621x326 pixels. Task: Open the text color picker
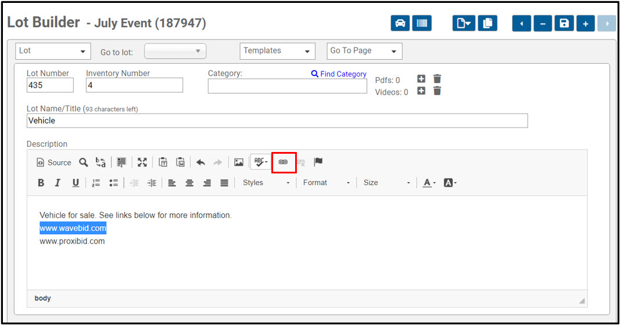click(x=429, y=183)
